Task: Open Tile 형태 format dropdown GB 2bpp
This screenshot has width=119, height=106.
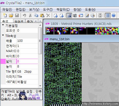Action: [x=27, y=72]
